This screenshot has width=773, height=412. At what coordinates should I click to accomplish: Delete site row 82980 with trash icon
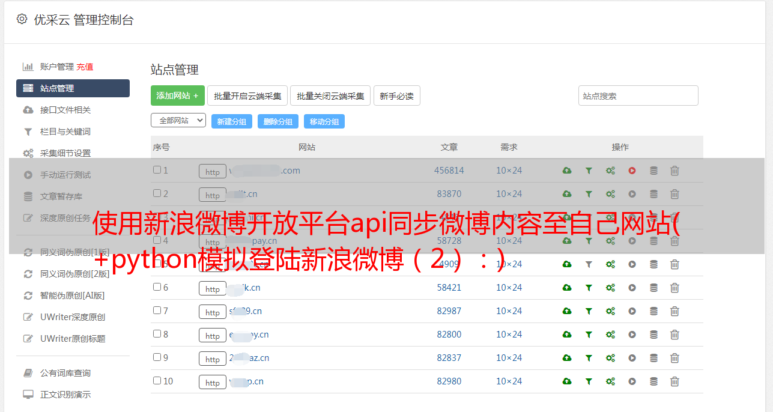click(674, 381)
